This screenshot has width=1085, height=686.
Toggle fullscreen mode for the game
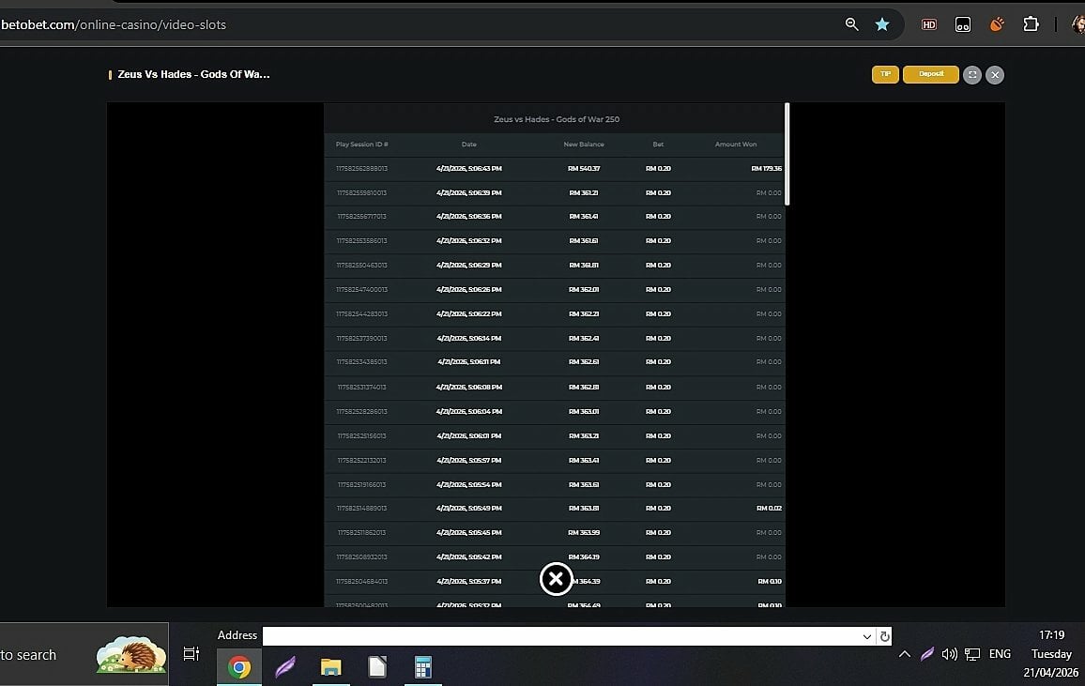point(972,75)
